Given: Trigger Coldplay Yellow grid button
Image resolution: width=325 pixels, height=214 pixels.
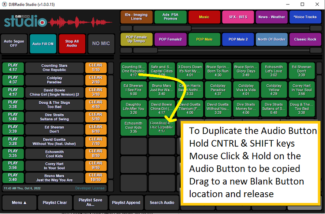Looking at the screenshot, I should click(x=274, y=90).
